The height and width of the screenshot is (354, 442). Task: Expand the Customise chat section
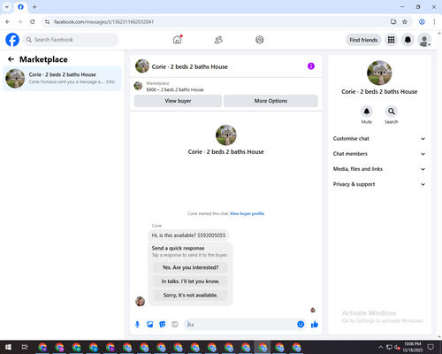tap(379, 139)
